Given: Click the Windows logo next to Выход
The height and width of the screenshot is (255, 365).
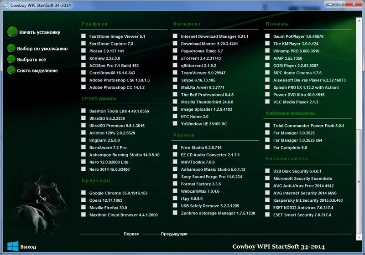Looking at the screenshot, I should [x=13, y=246].
